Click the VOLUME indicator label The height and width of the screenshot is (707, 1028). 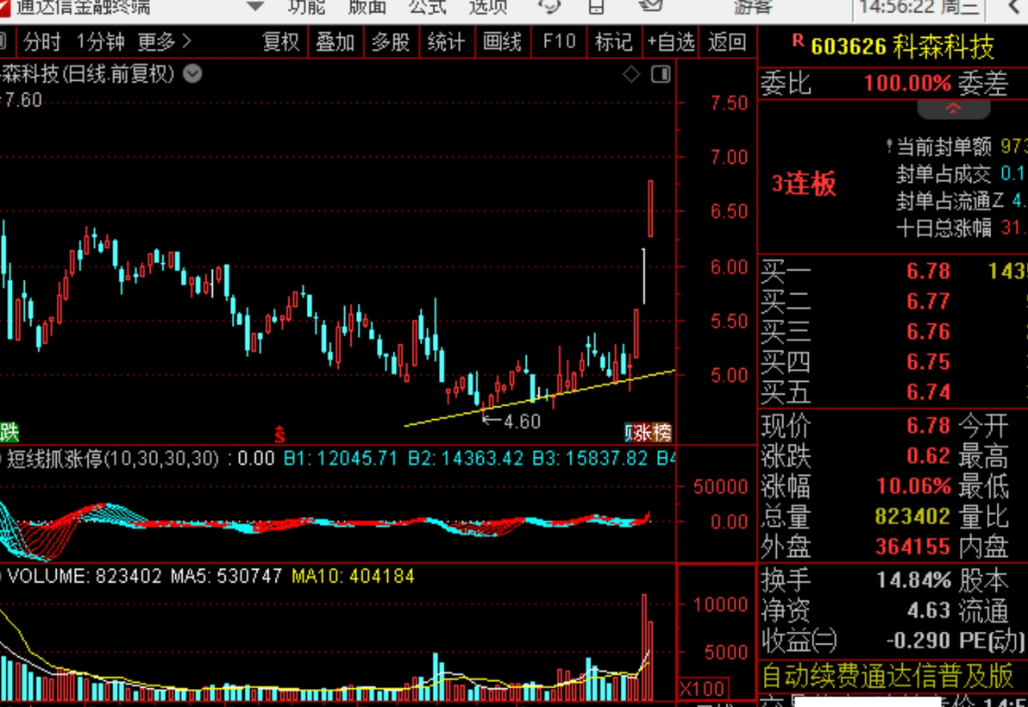click(x=48, y=577)
